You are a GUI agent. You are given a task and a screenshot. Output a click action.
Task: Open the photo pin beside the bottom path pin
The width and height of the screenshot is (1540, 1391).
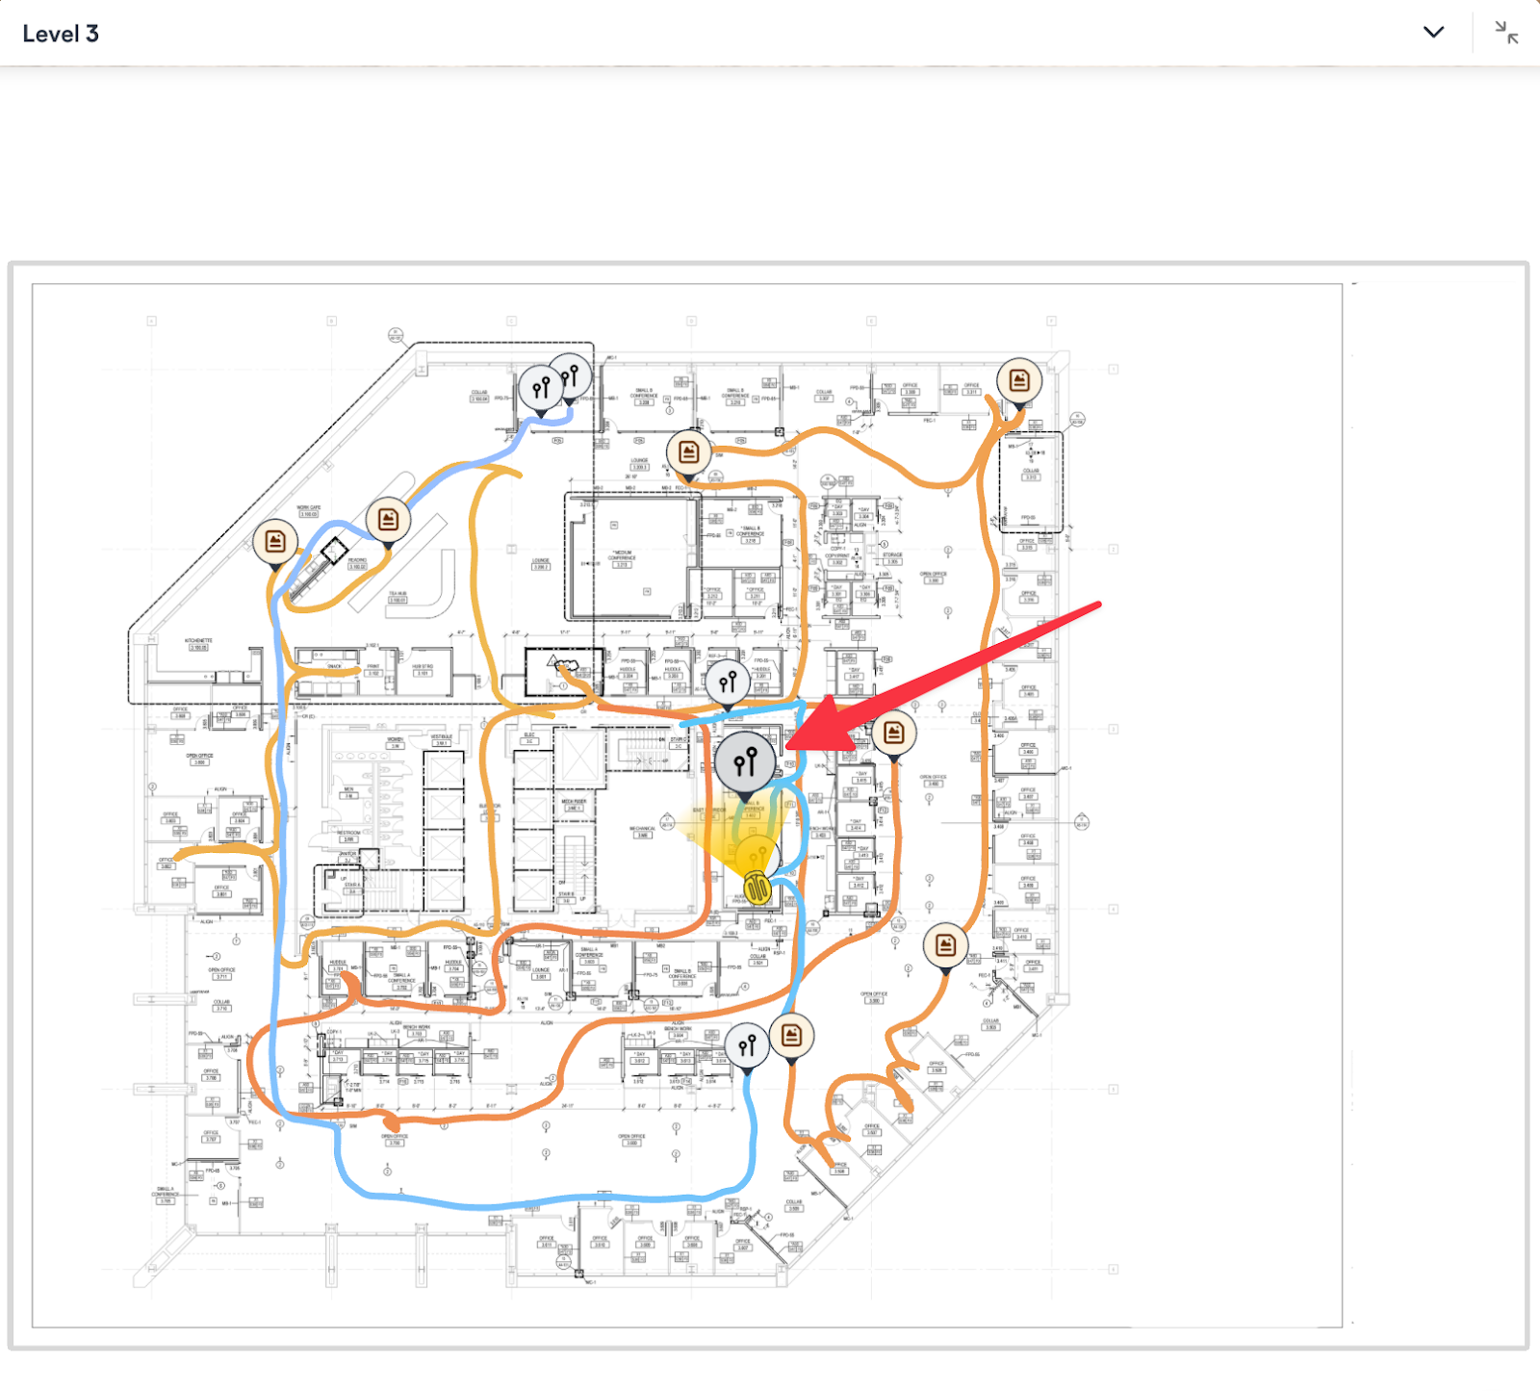tap(792, 1036)
